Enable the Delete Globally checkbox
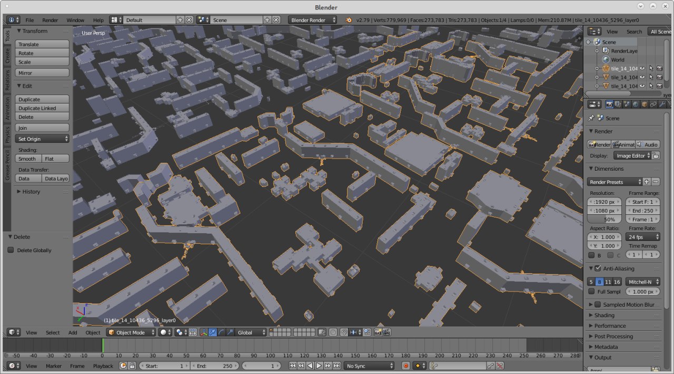 pyautogui.click(x=11, y=250)
